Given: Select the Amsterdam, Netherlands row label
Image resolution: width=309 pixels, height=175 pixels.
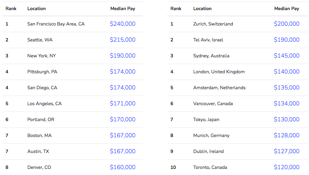Looking at the screenshot, I should (219, 88).
